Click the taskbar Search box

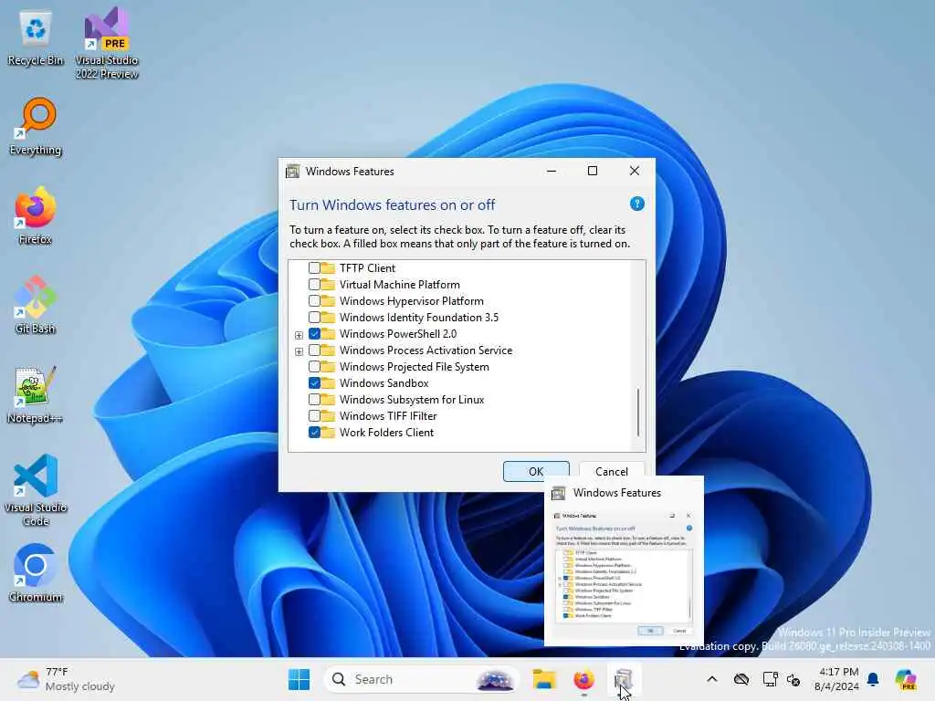tap(421, 679)
